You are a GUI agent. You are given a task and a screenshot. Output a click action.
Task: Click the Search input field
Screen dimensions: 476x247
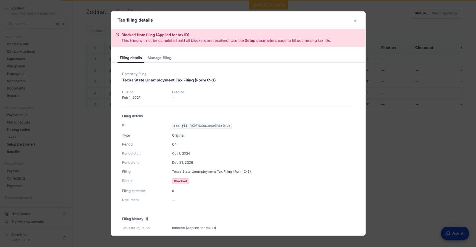coord(36,24)
